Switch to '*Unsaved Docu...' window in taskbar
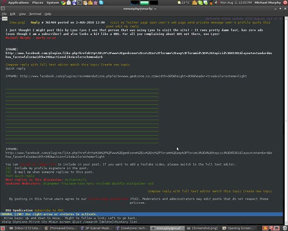 tap(62, 228)
